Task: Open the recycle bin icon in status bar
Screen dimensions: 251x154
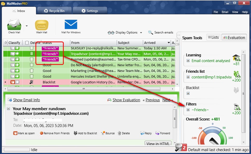Action: click(178, 148)
